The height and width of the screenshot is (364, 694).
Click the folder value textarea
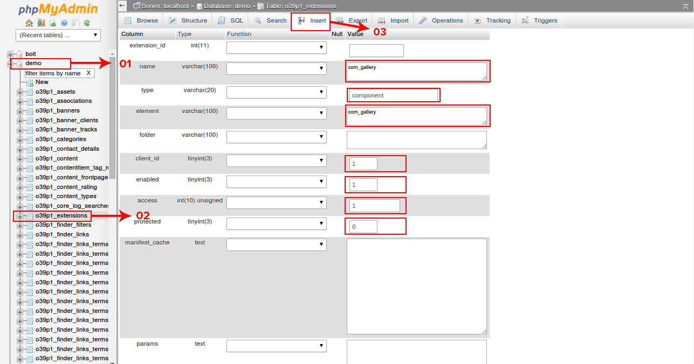click(417, 139)
